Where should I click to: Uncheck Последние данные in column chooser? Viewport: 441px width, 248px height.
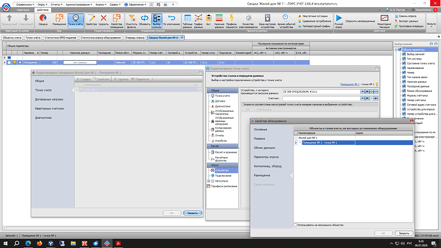(x=404, y=86)
